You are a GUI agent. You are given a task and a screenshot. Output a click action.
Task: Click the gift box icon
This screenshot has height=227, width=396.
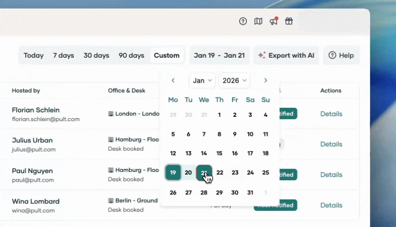(x=288, y=21)
